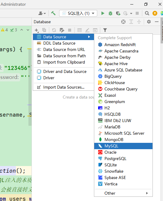Viewport: 163px width, 201px height.
Task: Choose Apache Cassandra data source
Action: click(x=123, y=51)
